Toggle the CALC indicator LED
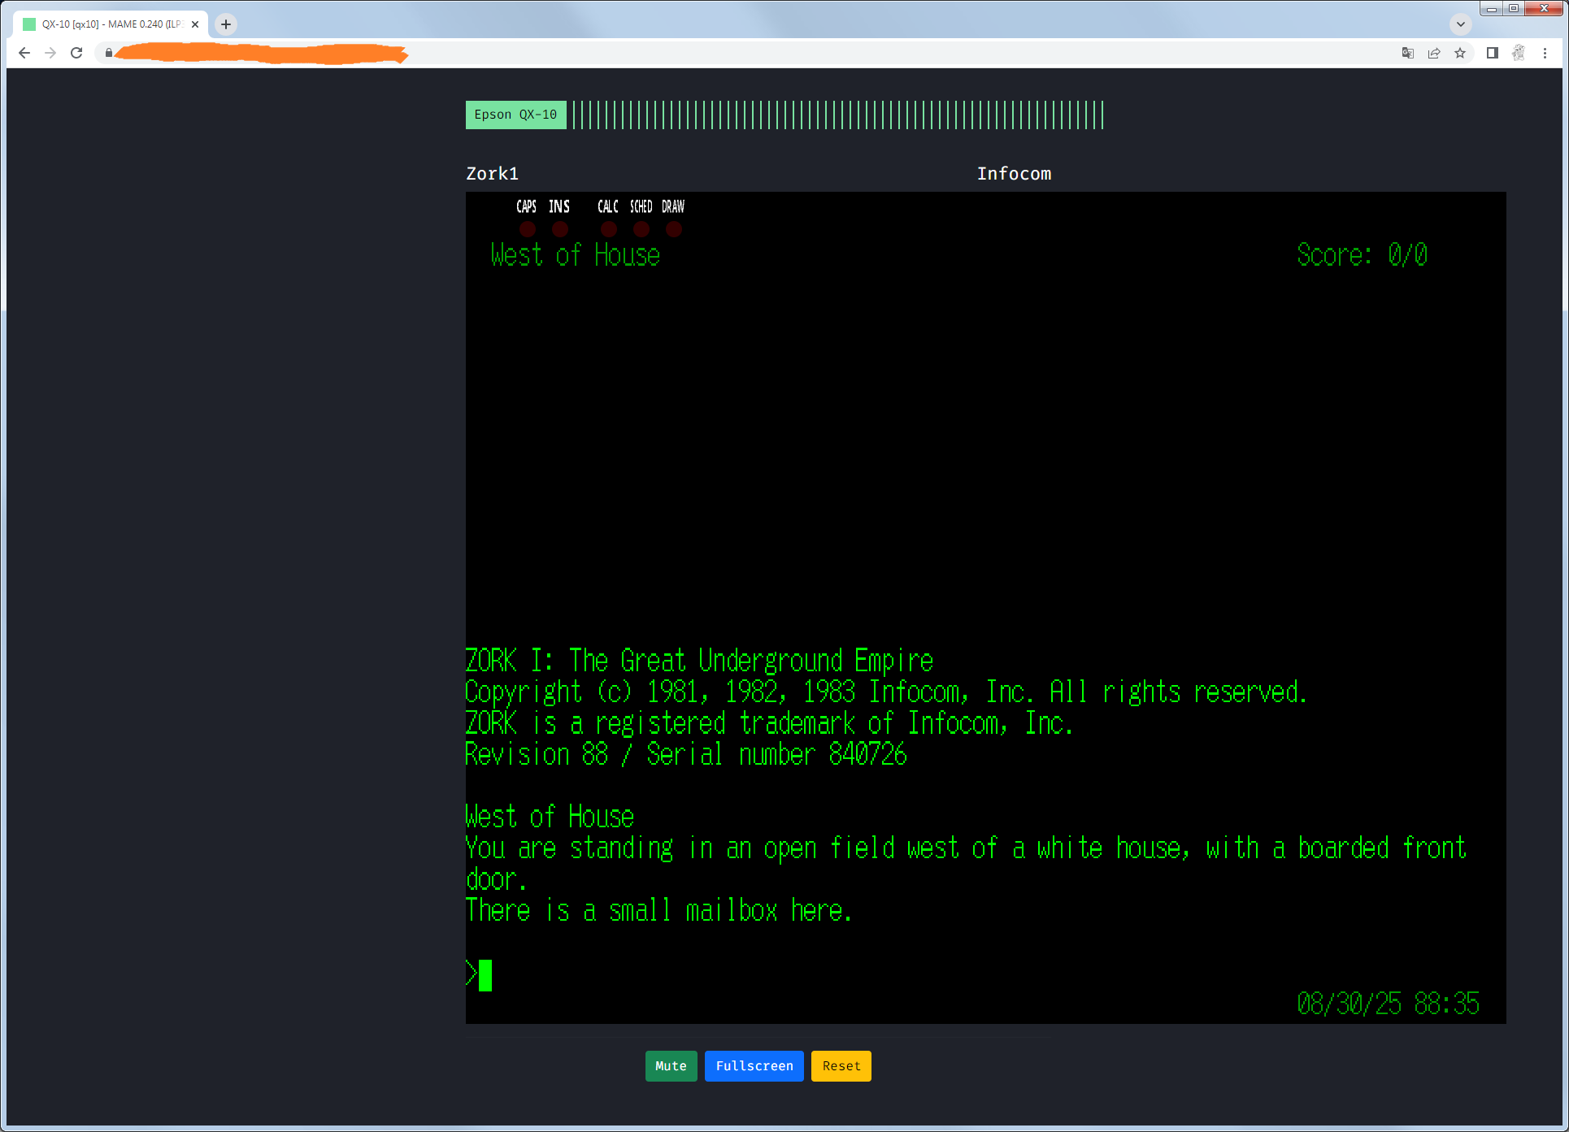Viewport: 1569px width, 1132px height. pyautogui.click(x=609, y=229)
